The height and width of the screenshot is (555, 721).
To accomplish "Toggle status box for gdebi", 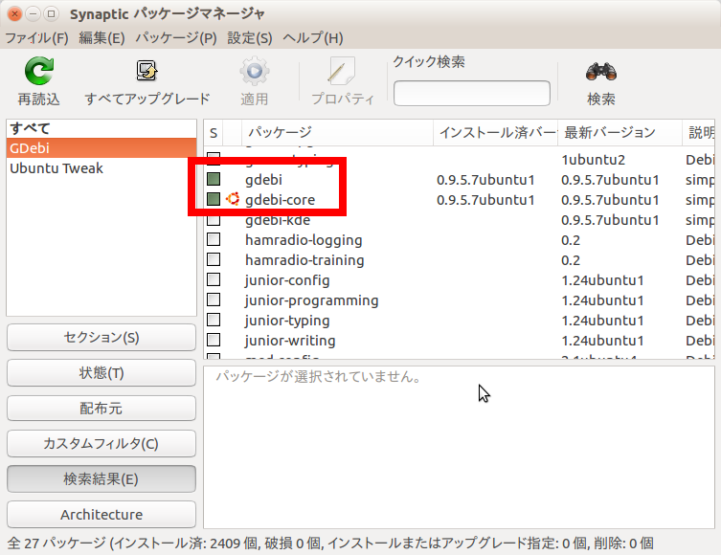I will (x=214, y=179).
